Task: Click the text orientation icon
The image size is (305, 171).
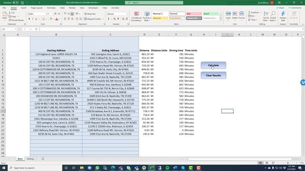Action: click(77, 14)
